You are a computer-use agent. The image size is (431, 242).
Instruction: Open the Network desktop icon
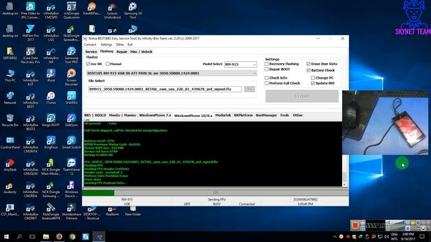[10, 98]
